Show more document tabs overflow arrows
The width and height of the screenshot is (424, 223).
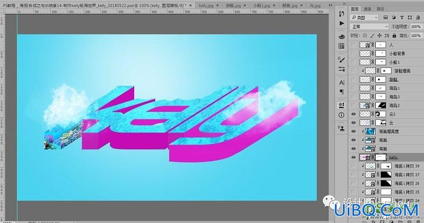tap(330, 5)
